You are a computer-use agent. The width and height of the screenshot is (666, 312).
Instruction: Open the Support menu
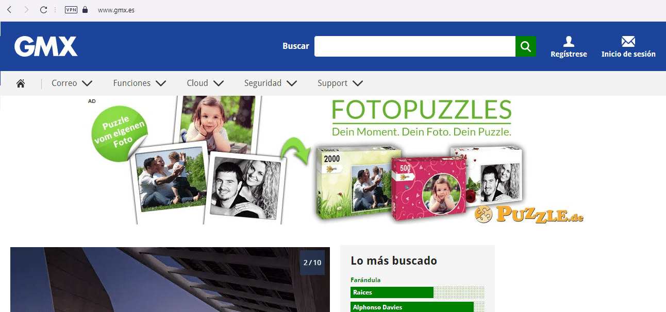pyautogui.click(x=332, y=83)
